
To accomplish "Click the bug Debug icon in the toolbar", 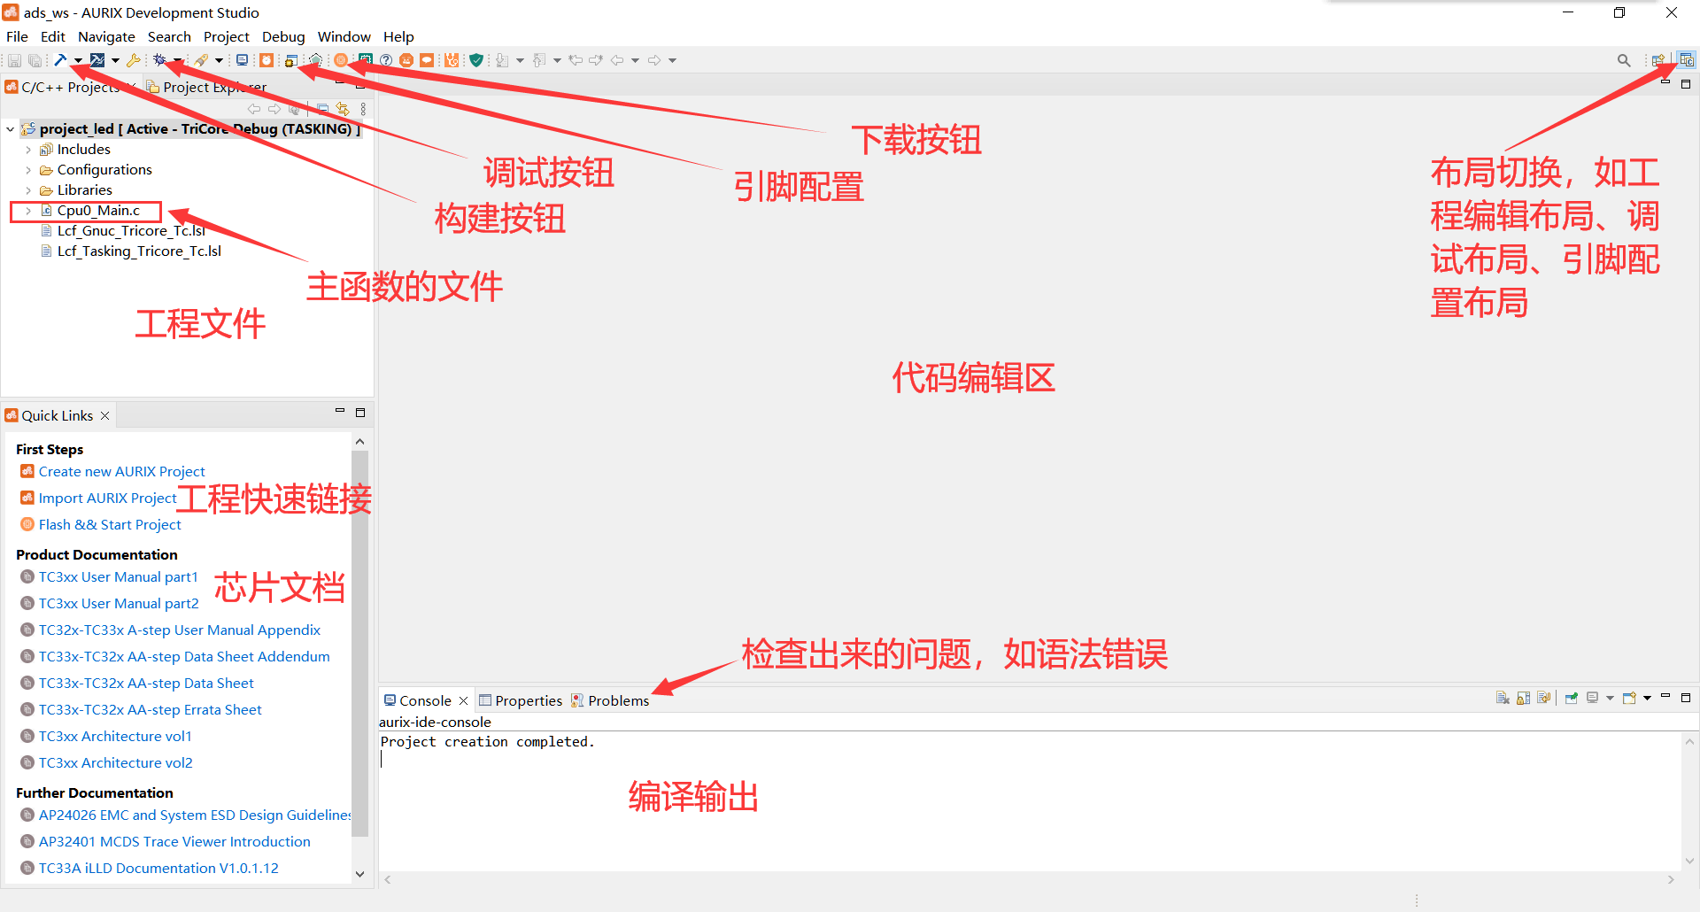I will click(159, 60).
